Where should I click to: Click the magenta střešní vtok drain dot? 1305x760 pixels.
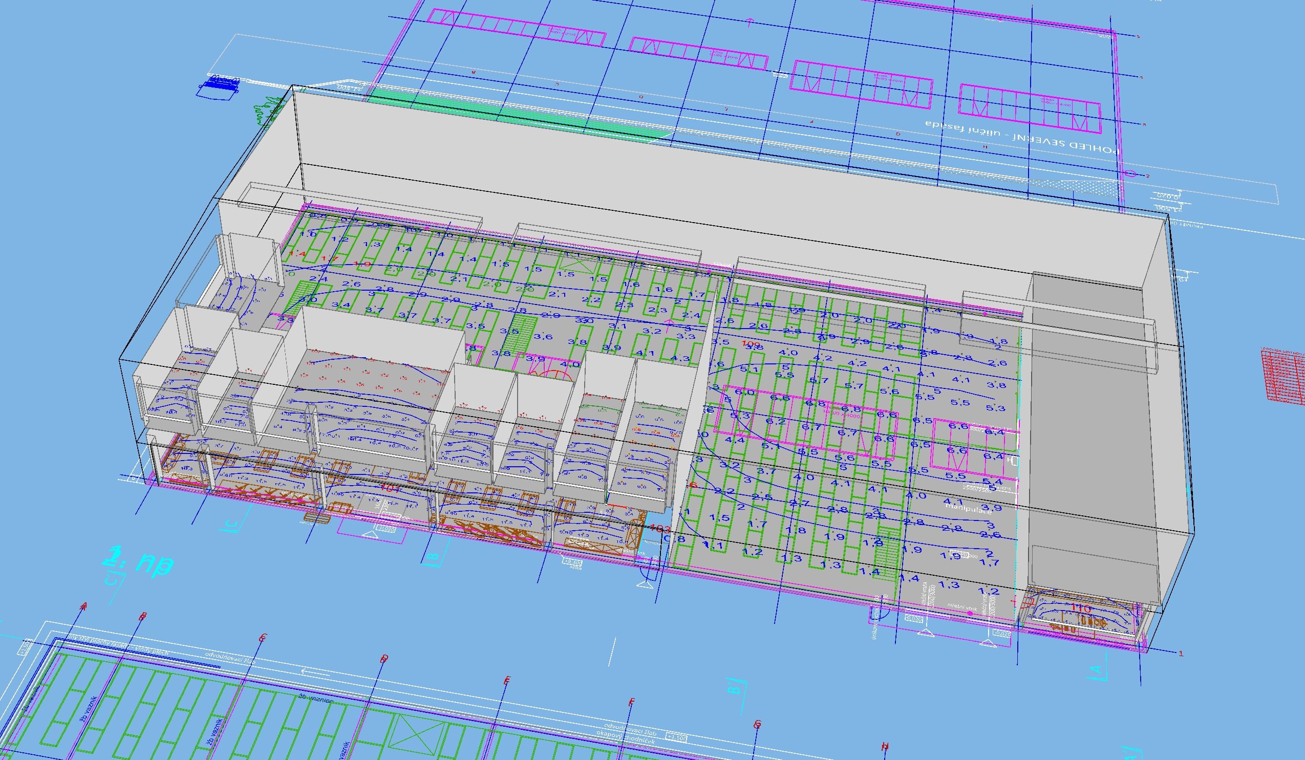coord(970,613)
